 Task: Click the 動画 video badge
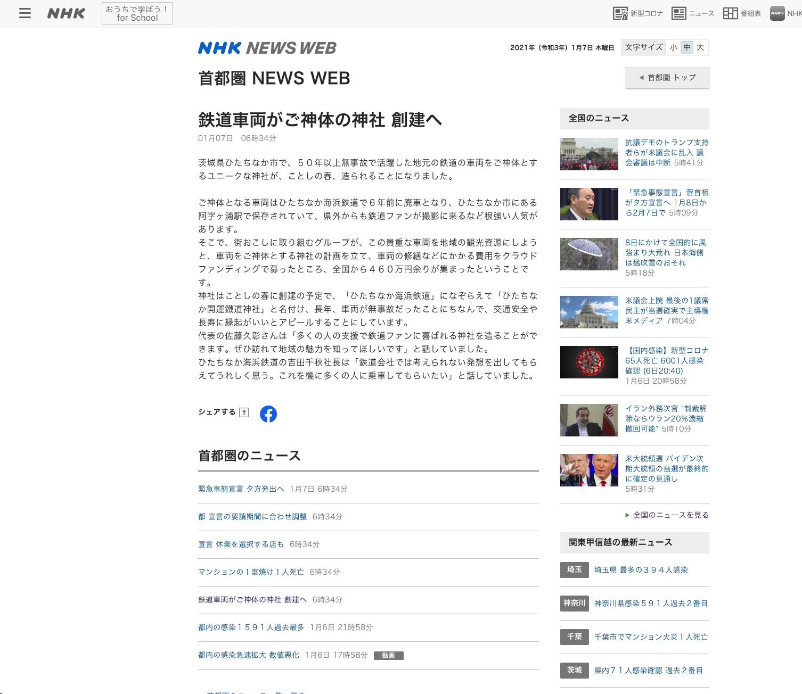coord(388,656)
